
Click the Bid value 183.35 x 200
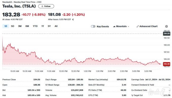(x=34, y=90)
